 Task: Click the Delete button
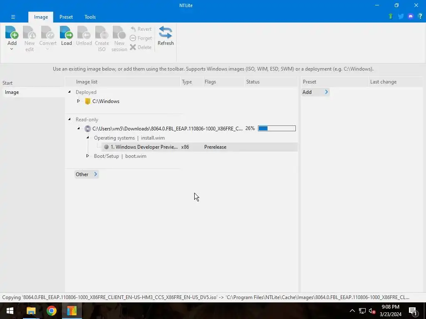point(141,47)
